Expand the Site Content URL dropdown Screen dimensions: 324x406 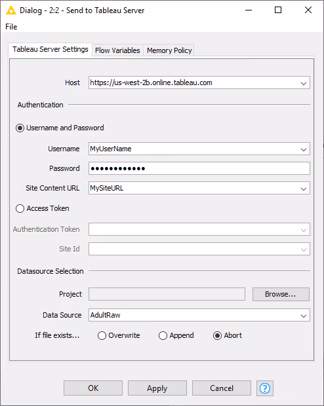tap(303, 189)
